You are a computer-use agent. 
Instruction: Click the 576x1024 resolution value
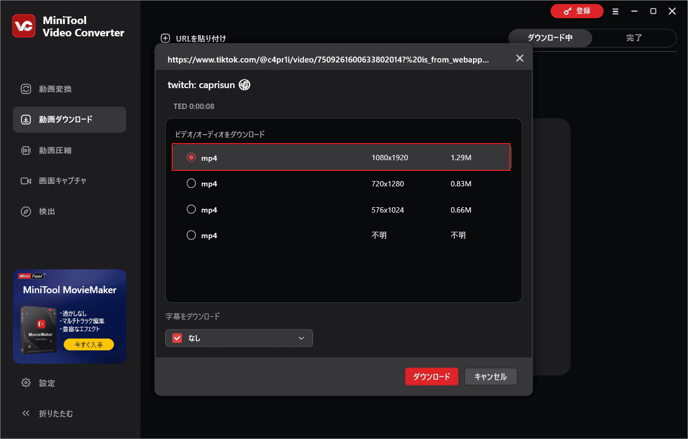(388, 210)
